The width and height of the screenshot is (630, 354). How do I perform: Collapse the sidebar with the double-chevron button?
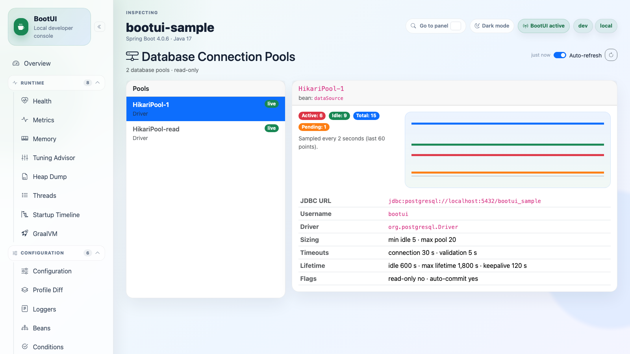click(x=100, y=27)
